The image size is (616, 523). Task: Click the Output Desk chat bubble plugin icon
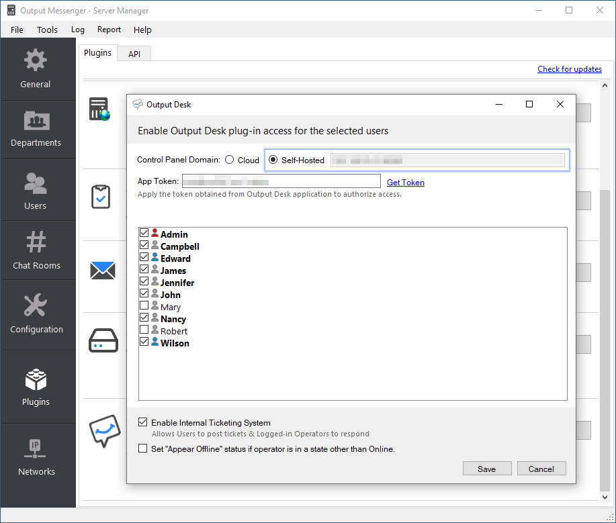coord(105,431)
